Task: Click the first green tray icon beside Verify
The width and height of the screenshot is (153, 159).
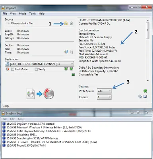Action: point(66,69)
